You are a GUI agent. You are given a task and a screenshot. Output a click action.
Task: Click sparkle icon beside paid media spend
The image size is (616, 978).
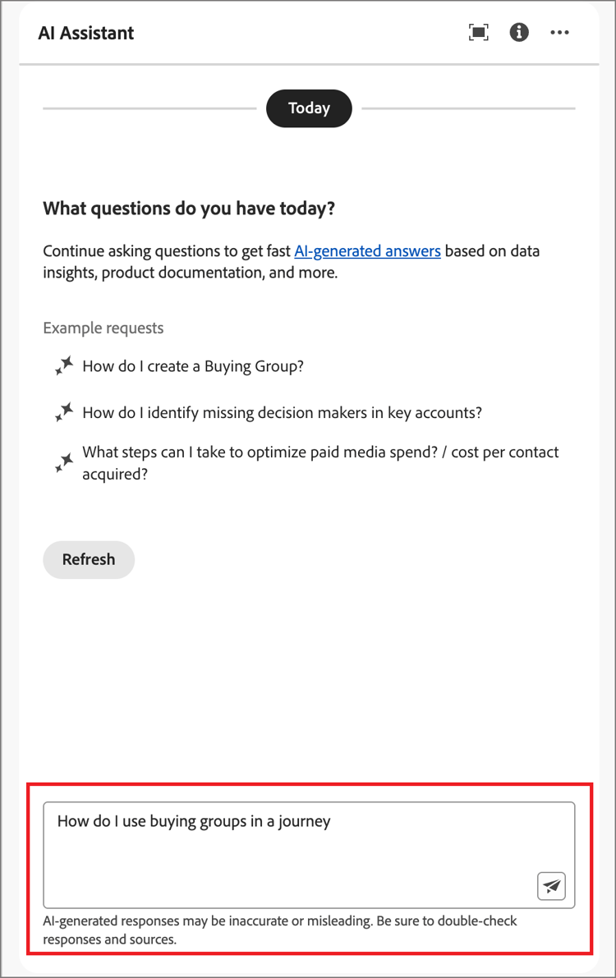tap(64, 463)
